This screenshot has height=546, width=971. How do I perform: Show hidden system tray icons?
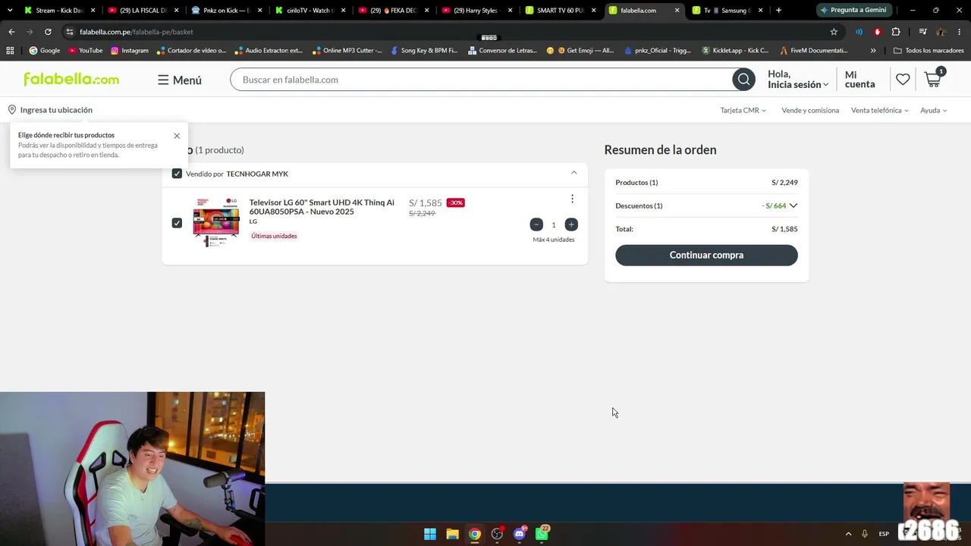click(848, 534)
